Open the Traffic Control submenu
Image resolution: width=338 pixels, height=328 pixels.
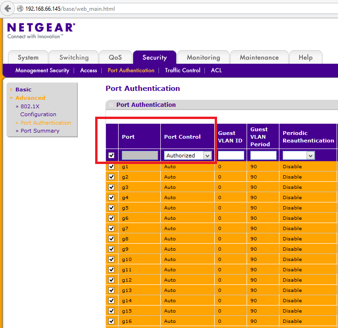coord(182,70)
